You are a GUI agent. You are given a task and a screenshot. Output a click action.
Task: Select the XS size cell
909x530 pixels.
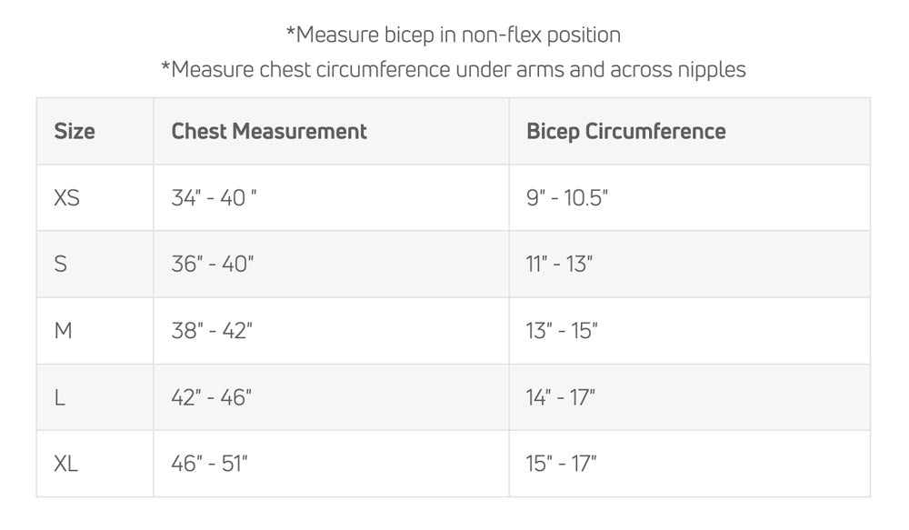point(95,198)
